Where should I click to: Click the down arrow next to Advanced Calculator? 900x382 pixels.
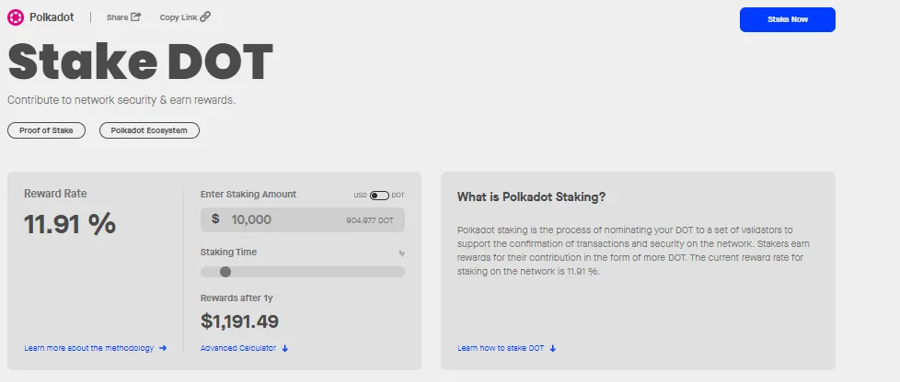click(285, 348)
